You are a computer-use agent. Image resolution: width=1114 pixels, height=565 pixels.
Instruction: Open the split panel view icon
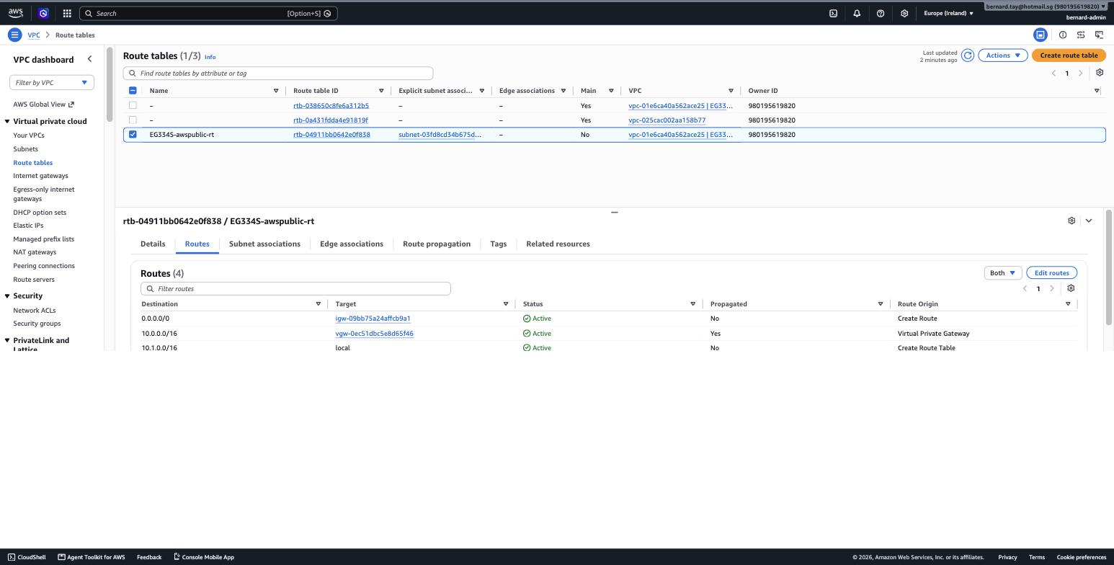pyautogui.click(x=1041, y=35)
